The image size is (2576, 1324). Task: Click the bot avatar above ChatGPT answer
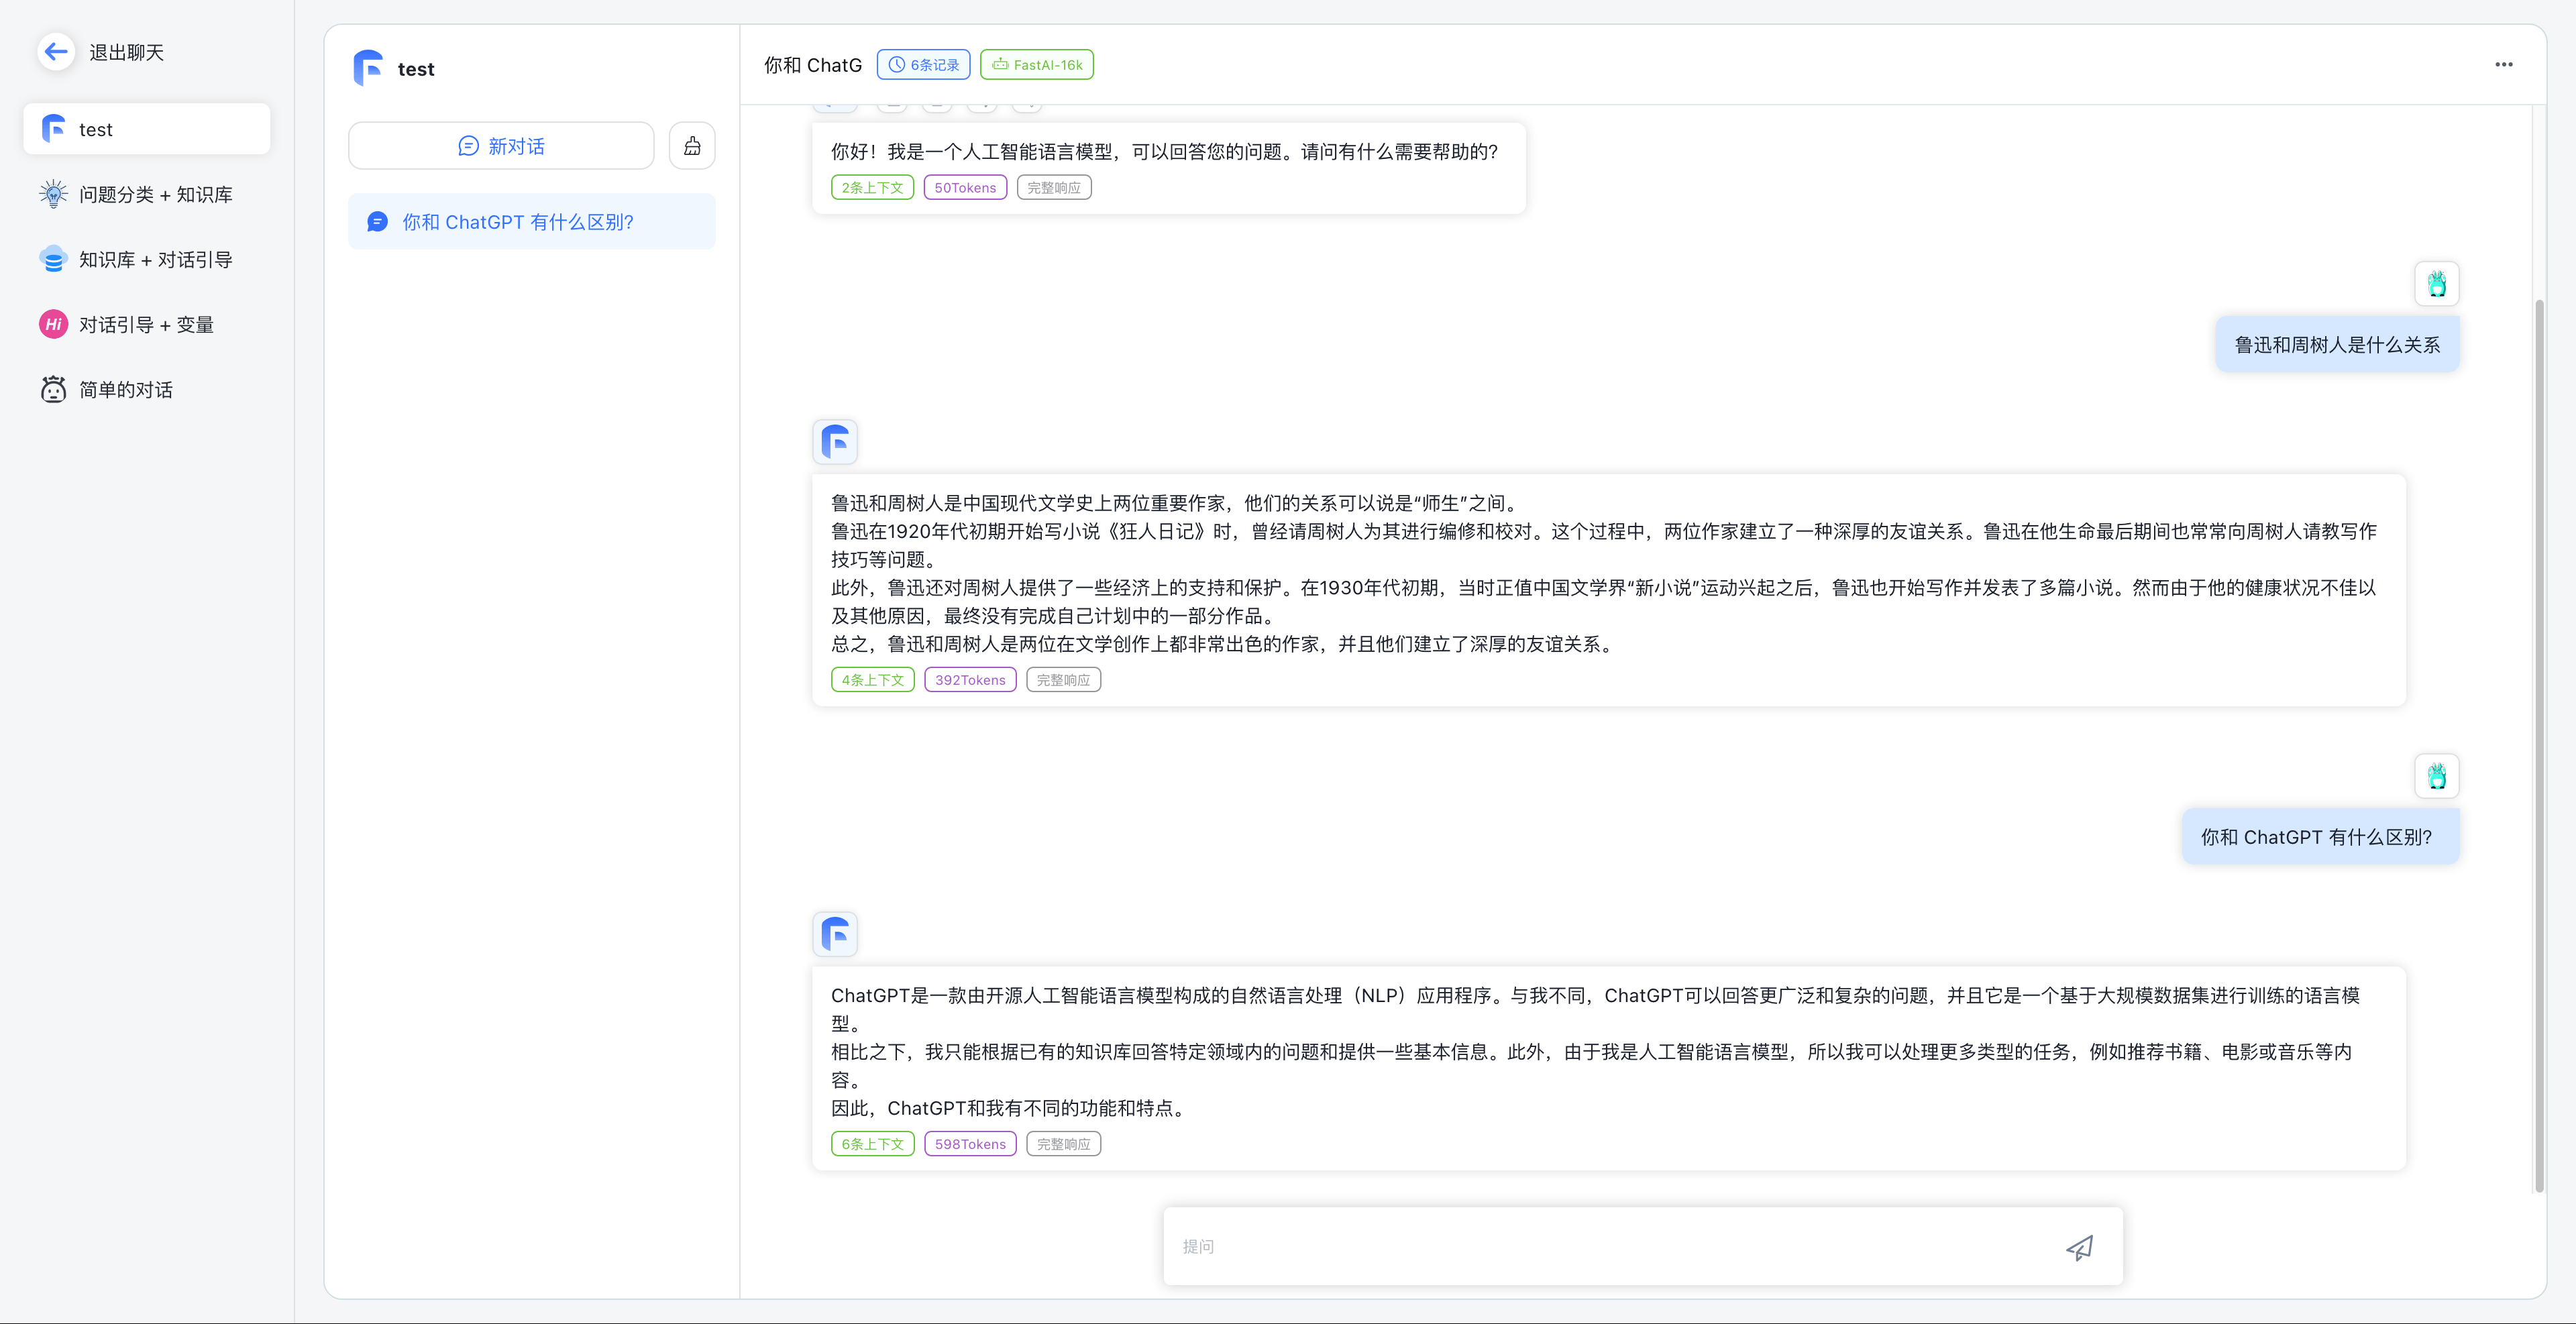click(x=835, y=934)
